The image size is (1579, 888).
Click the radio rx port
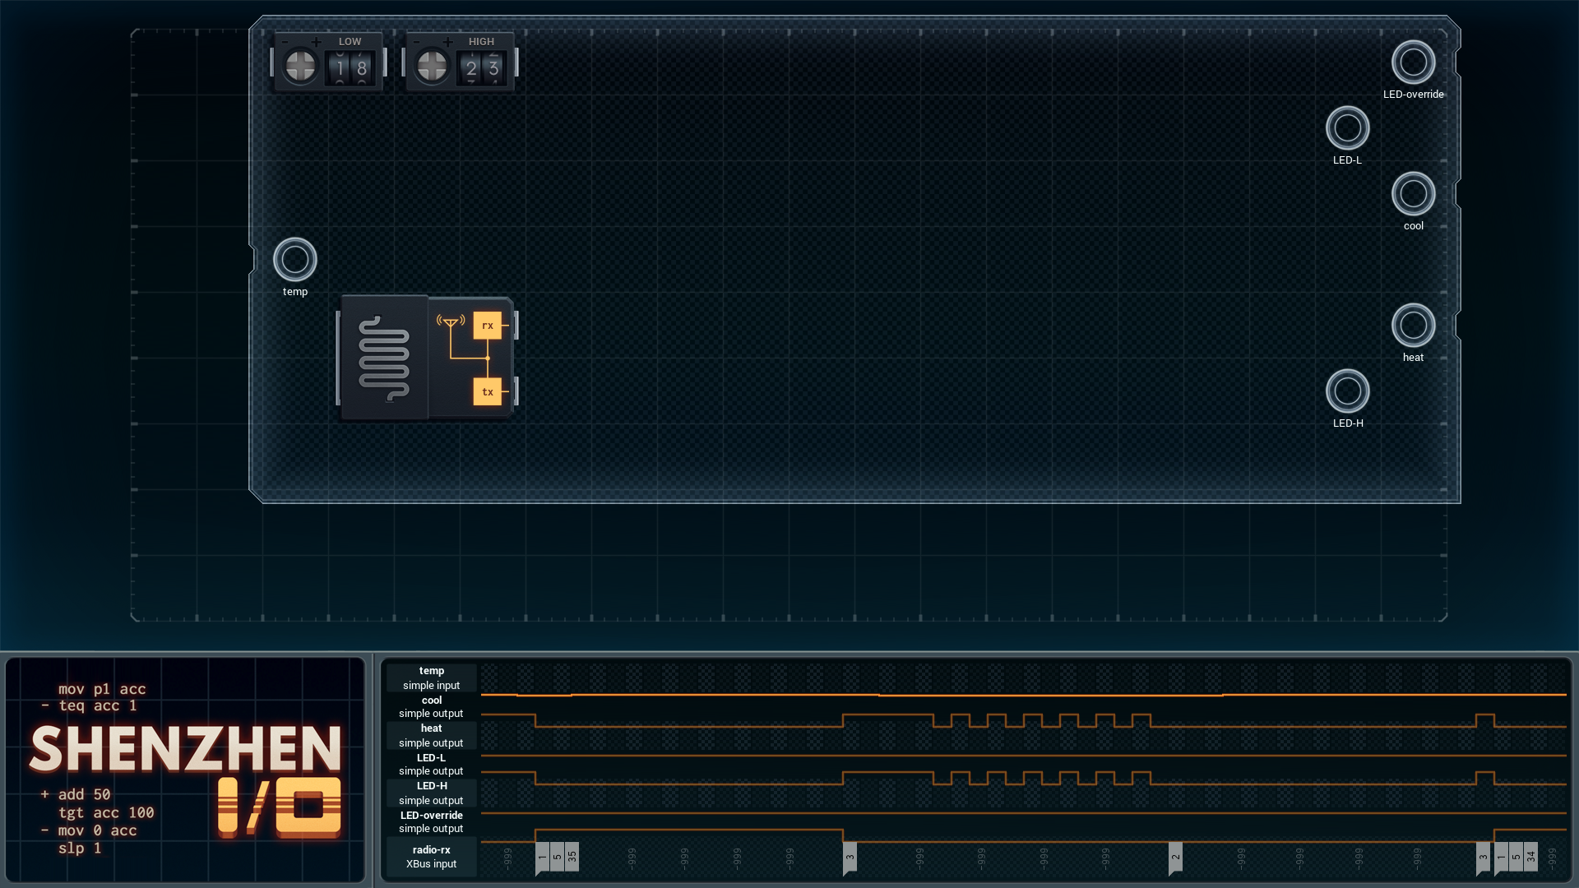tap(488, 326)
